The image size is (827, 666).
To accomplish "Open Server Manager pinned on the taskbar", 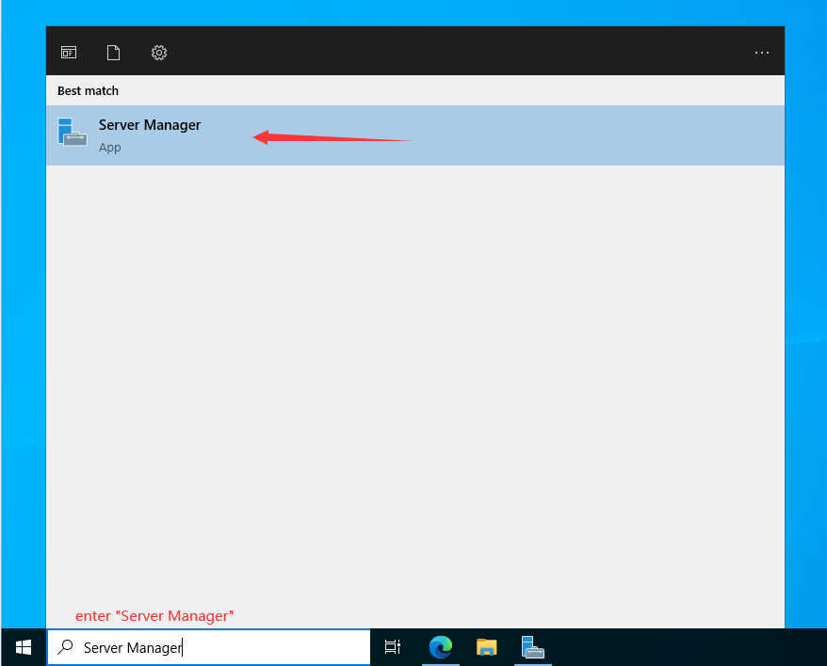I will coord(533,647).
